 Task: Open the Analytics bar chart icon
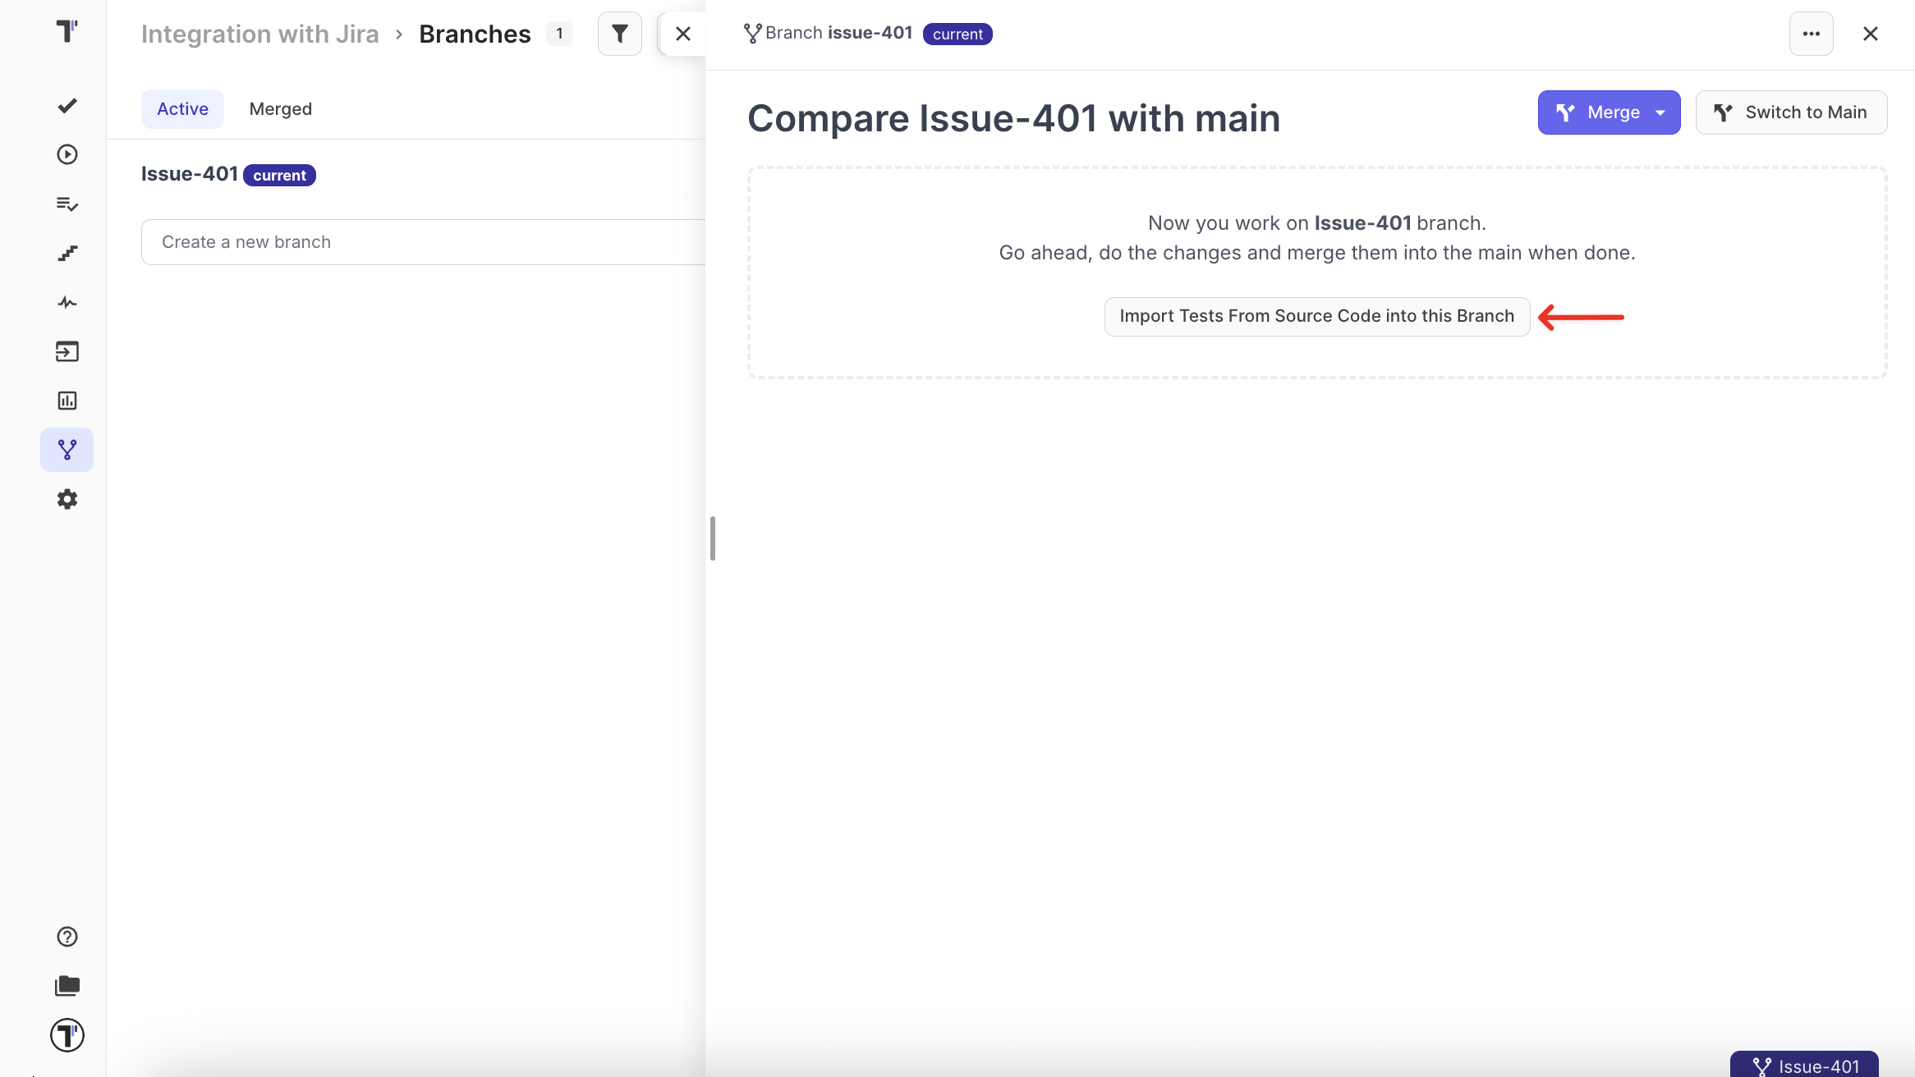(x=67, y=401)
